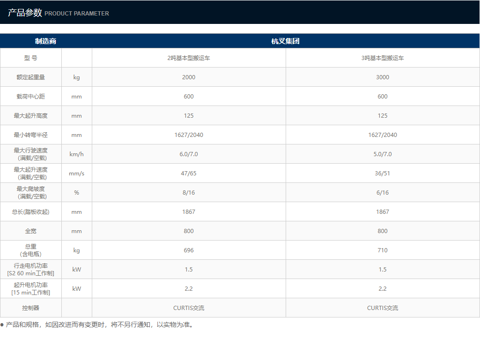Screen dimensions: 480x340
Task: Select 125 under the 3吨 model
Action: point(382,115)
